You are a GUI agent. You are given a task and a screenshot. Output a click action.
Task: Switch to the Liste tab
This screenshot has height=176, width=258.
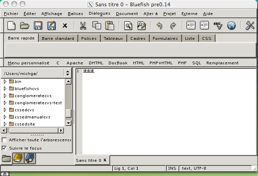(x=190, y=38)
